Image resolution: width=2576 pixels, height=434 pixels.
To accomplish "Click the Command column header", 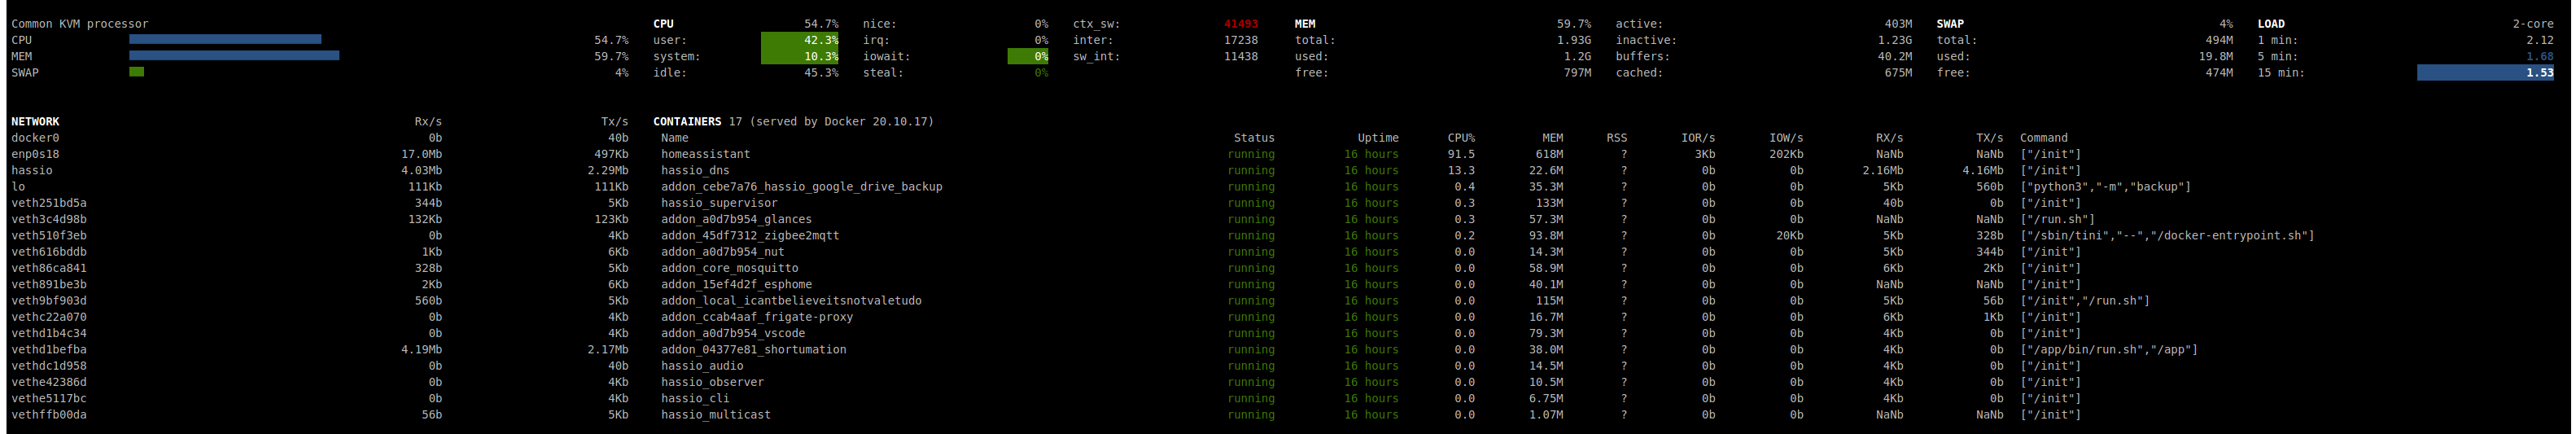I will tap(2044, 138).
